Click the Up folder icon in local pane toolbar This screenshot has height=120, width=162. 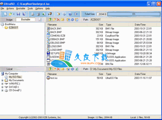[x=50, y=69]
